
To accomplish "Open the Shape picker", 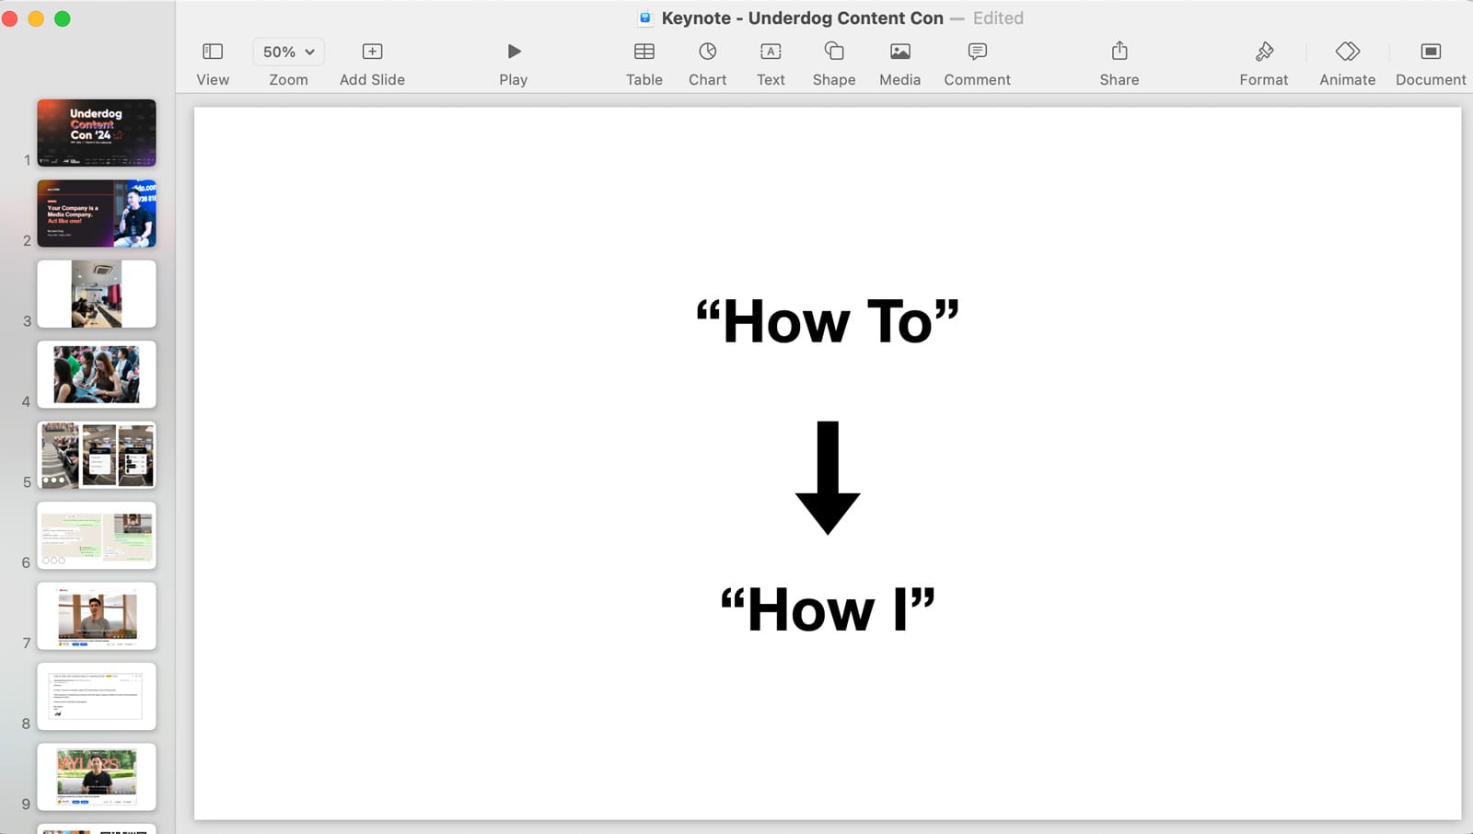I will pyautogui.click(x=834, y=52).
